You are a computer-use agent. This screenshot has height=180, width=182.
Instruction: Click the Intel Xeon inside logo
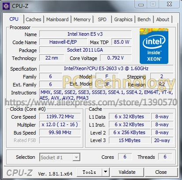pos(154,46)
